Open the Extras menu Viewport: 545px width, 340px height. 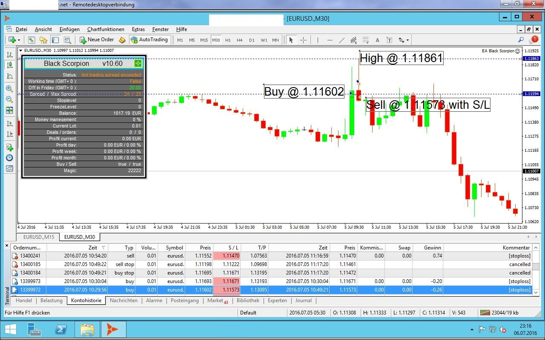point(138,29)
